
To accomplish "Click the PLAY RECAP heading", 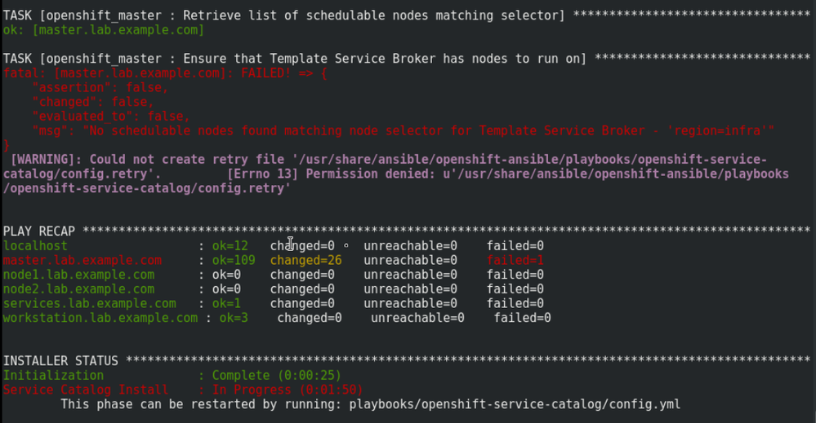I will 38,232.
